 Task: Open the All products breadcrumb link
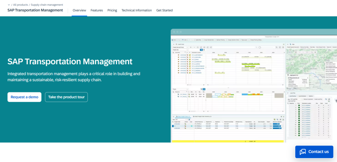[20, 5]
